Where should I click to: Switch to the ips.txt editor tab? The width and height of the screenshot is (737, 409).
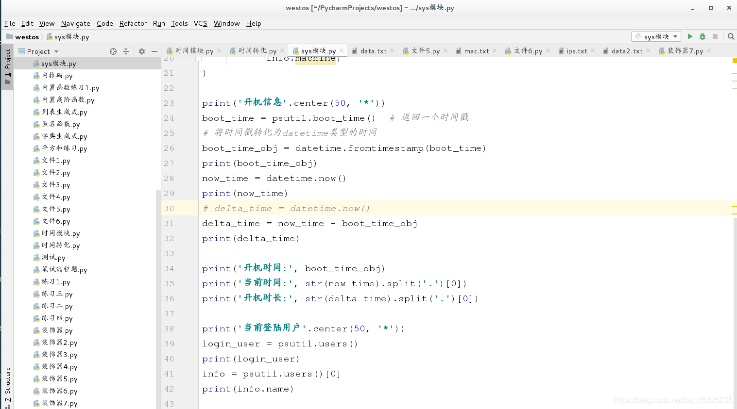tap(577, 50)
